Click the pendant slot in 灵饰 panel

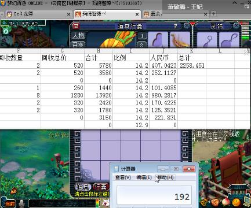[229, 40]
